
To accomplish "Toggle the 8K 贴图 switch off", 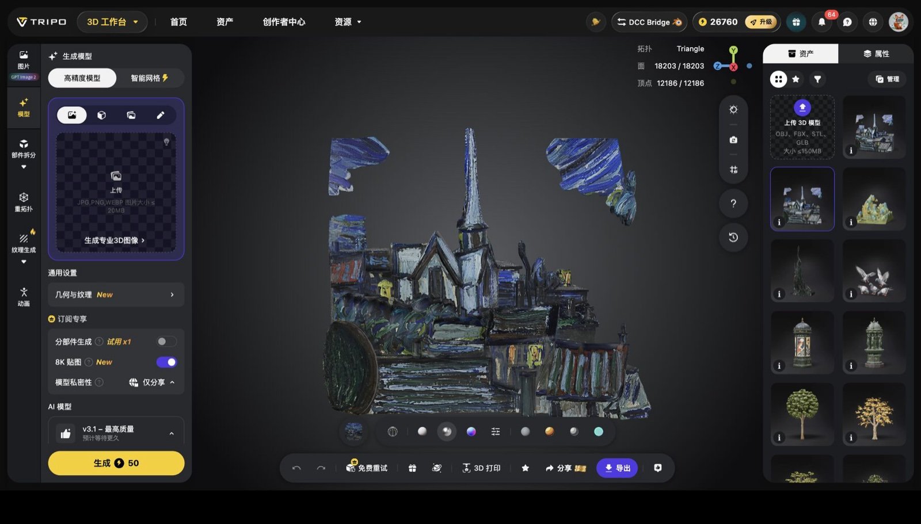I will (167, 362).
